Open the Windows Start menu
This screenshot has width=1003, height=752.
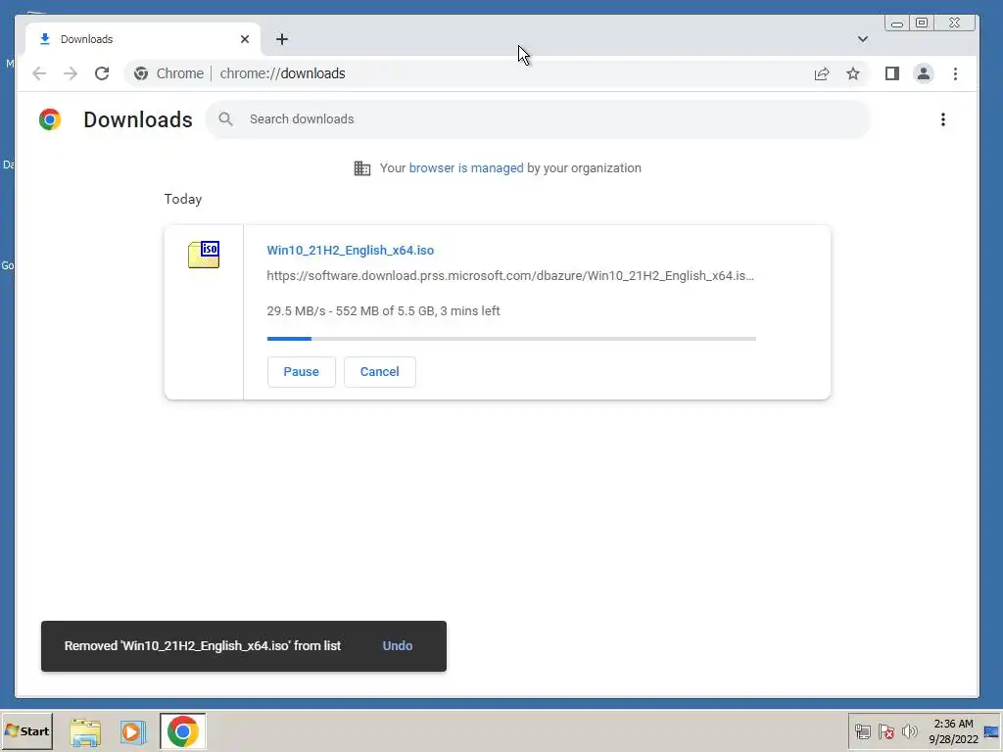tap(26, 730)
